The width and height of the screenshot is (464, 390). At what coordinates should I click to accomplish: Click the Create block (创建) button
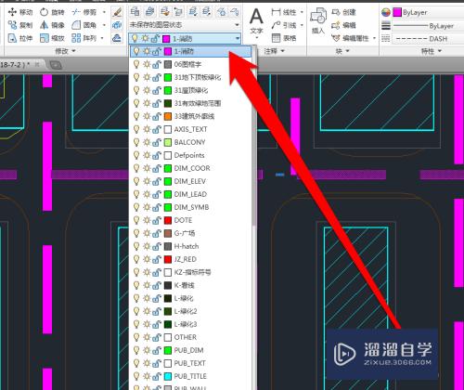coord(343,12)
